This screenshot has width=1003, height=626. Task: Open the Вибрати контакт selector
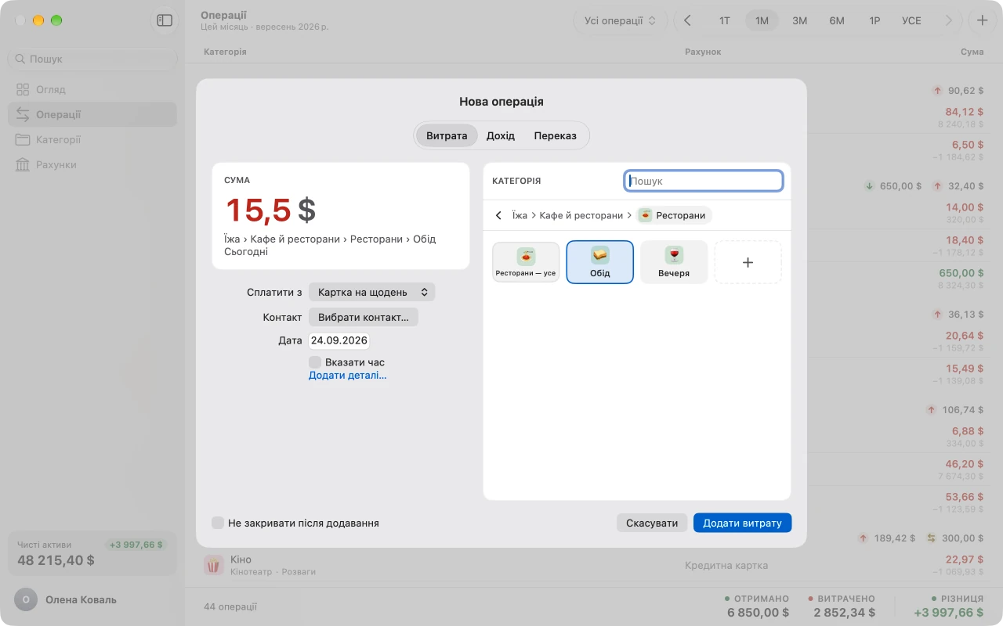(364, 317)
